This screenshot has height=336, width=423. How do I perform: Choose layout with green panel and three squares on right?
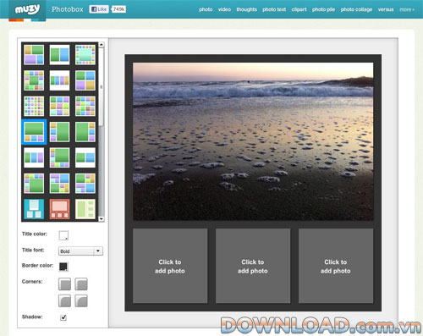coord(85,132)
